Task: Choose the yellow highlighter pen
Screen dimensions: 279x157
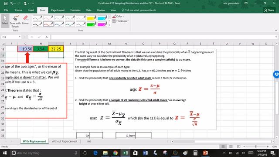Action: [92, 18]
